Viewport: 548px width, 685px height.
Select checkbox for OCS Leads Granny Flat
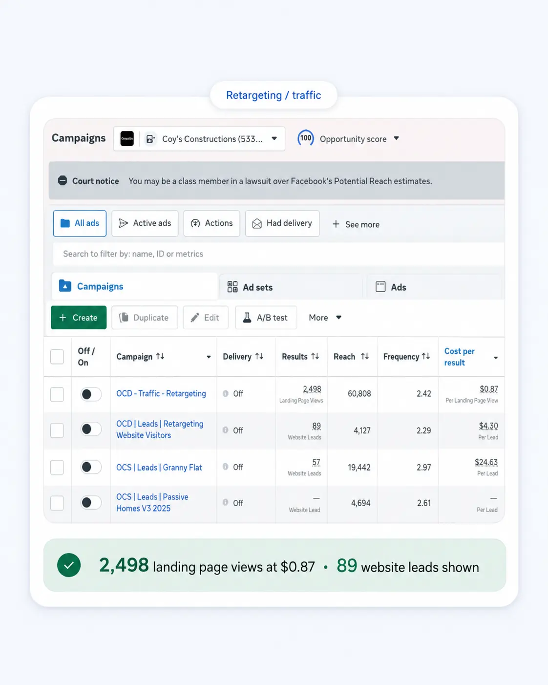pyautogui.click(x=57, y=467)
